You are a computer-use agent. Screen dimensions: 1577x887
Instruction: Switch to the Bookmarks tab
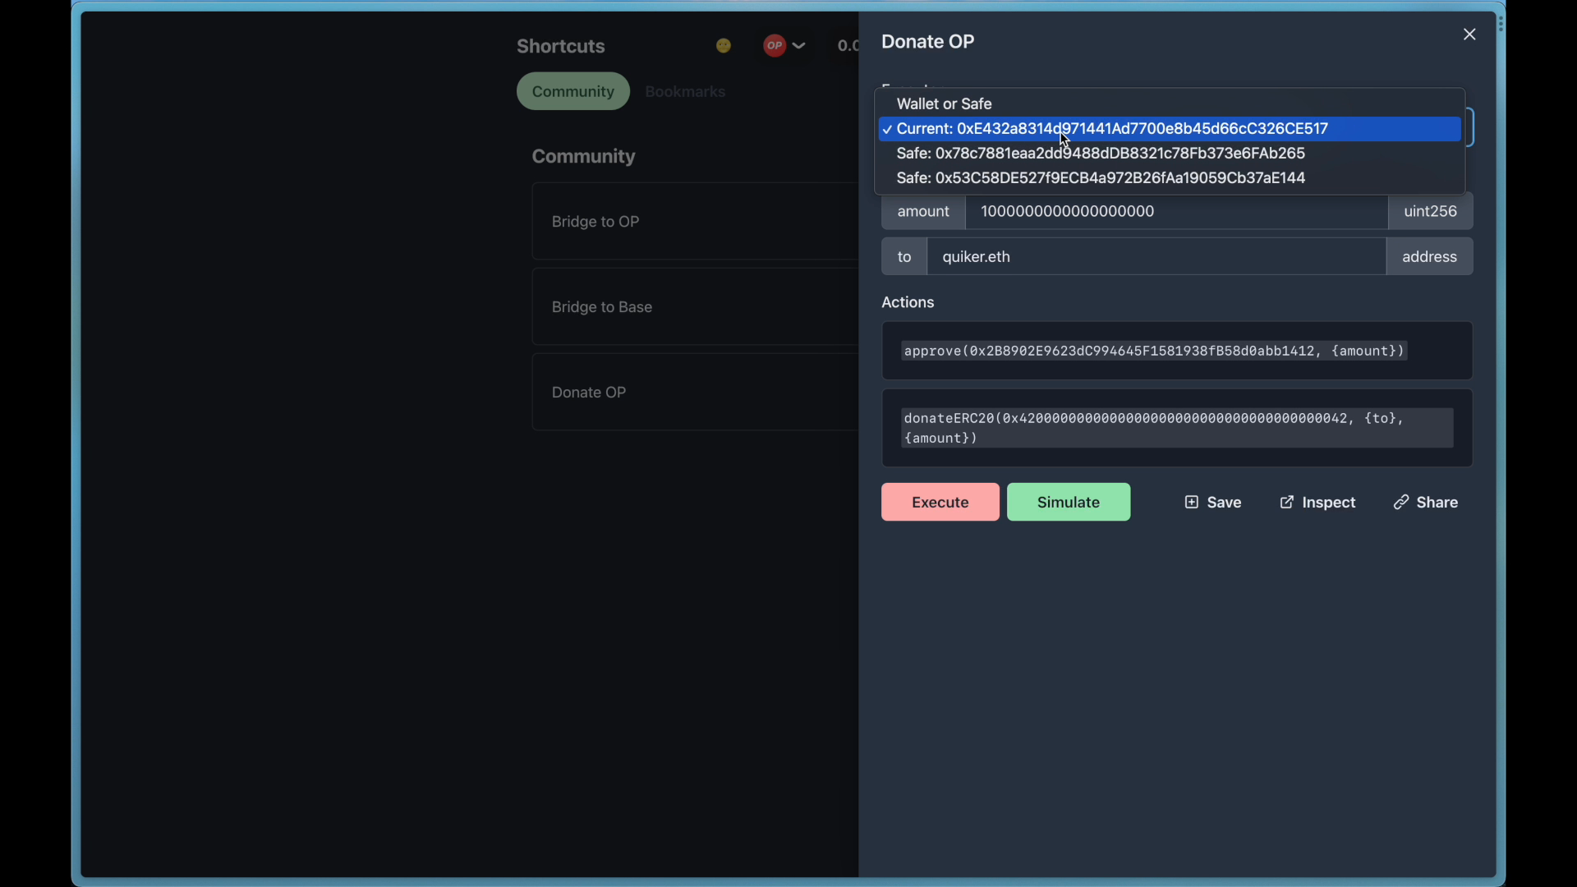pos(685,91)
